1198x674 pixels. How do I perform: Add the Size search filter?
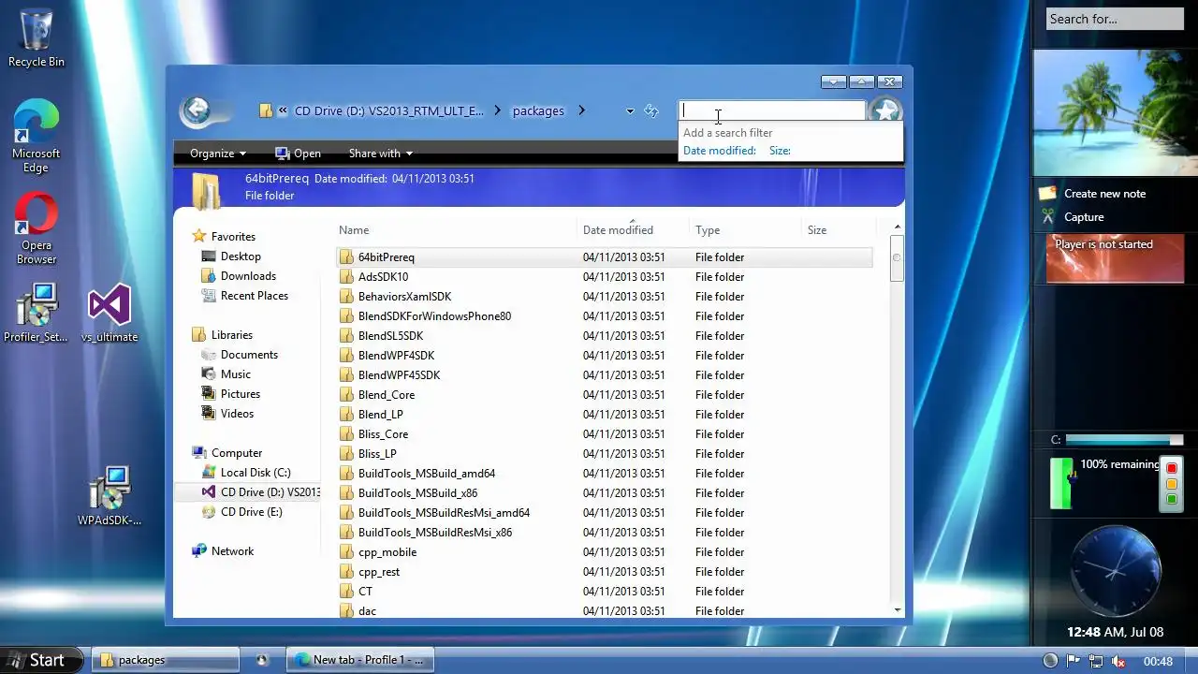pyautogui.click(x=780, y=151)
